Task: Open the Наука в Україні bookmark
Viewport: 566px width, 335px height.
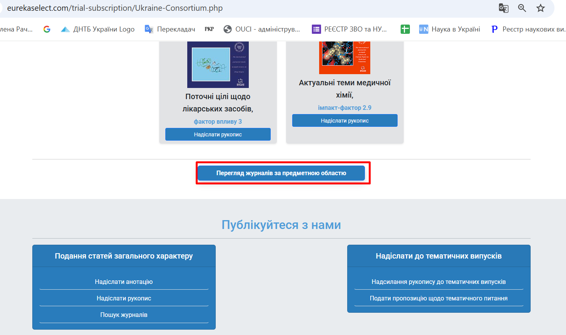Action: click(x=449, y=29)
